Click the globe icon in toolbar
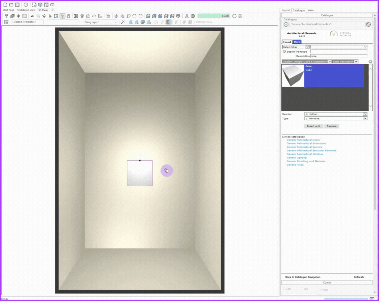Image resolution: width=379 pixels, height=301 pixels. coord(193,16)
